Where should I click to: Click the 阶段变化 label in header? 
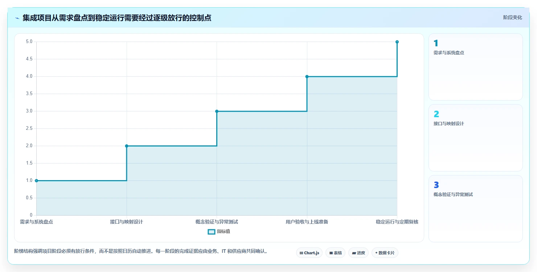coord(513,17)
